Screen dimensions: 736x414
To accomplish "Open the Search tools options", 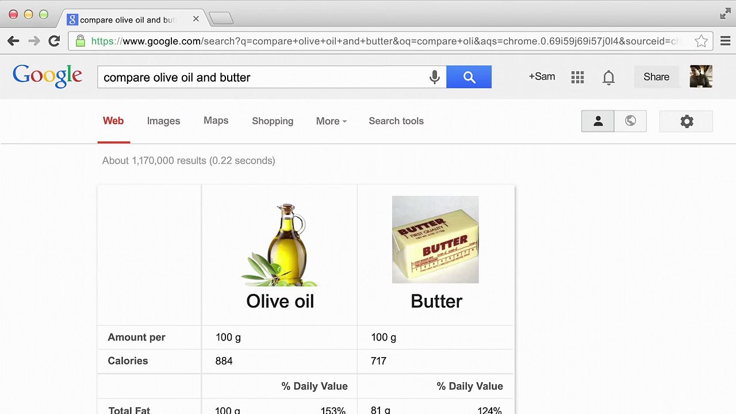I will tap(396, 121).
